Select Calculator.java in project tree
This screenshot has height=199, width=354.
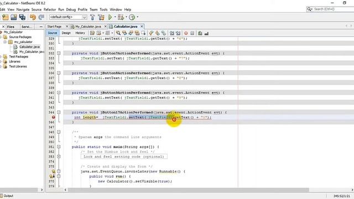(29, 47)
